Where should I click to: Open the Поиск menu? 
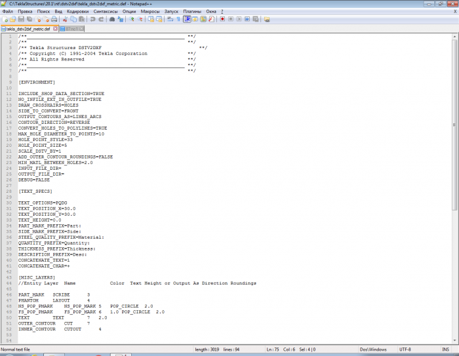click(x=43, y=11)
